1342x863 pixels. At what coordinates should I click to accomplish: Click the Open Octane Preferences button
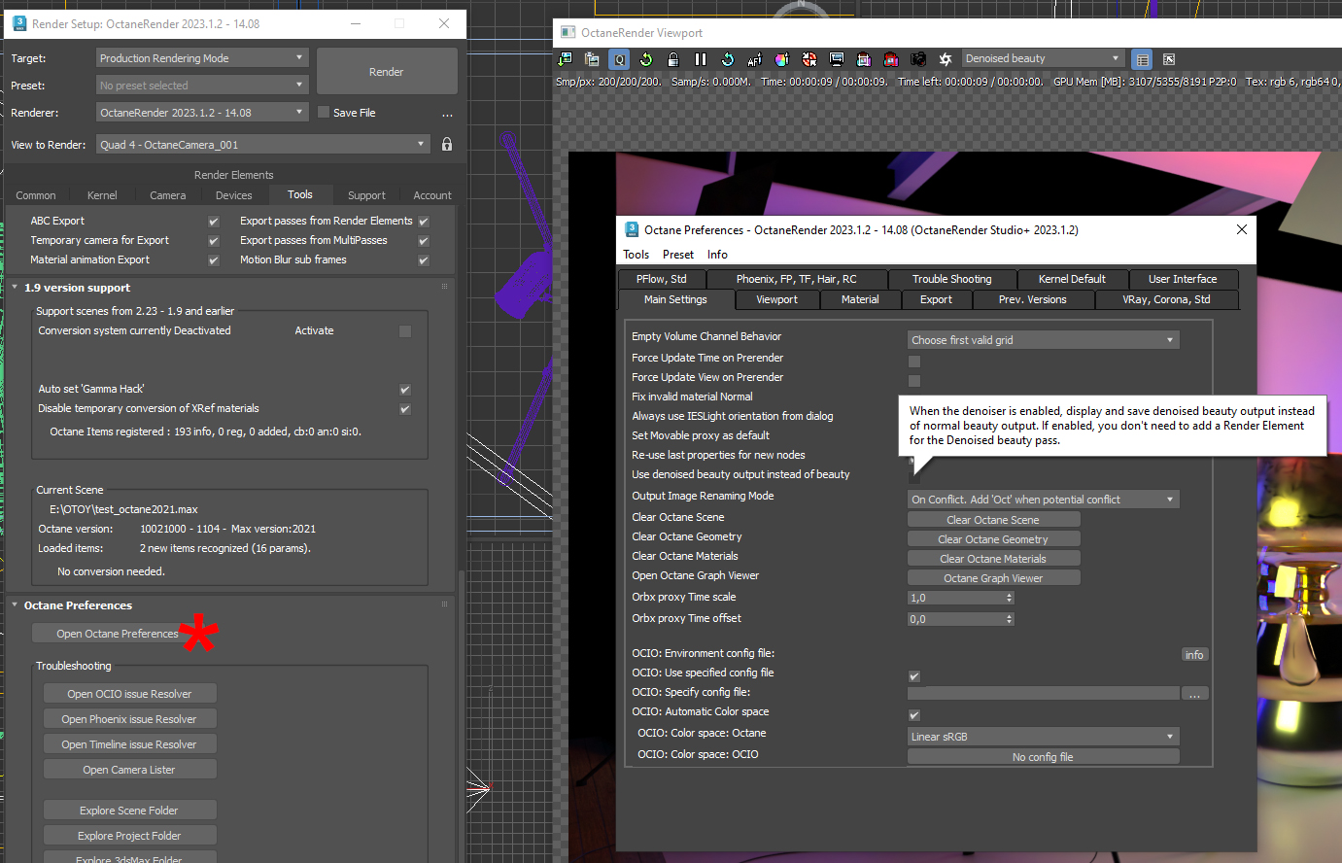[x=118, y=634]
